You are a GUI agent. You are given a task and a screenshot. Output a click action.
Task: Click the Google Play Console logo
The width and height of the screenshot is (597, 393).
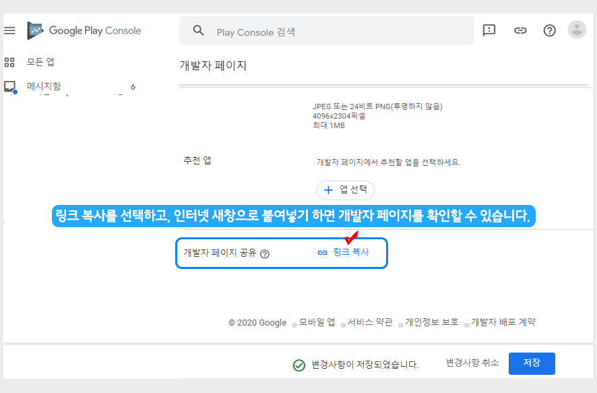click(84, 30)
